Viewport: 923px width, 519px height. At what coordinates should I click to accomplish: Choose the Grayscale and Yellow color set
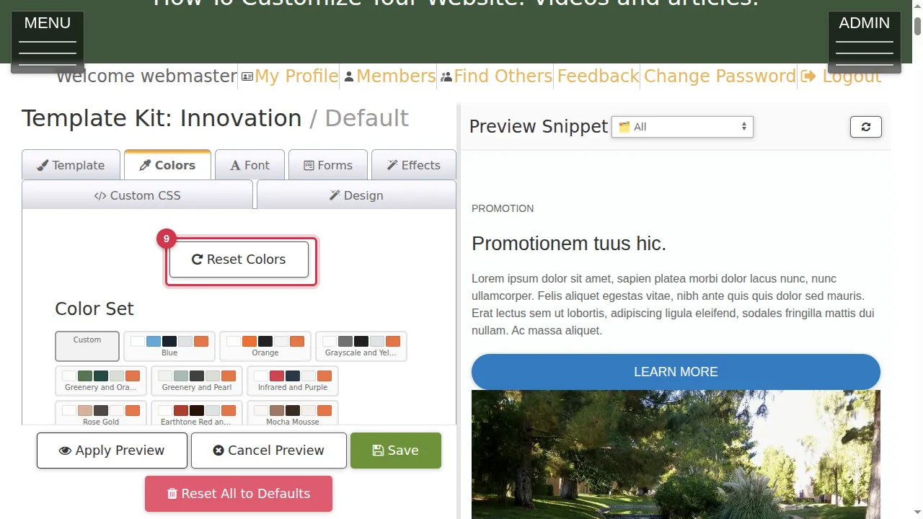361,346
